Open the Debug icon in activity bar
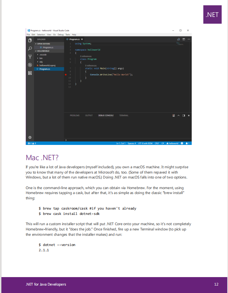The image size is (228, 293). pyautogui.click(x=30, y=65)
